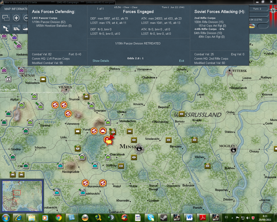Click the overlapping windows map mode icon
The width and height of the screenshot is (277, 222).
click(x=6, y=18)
